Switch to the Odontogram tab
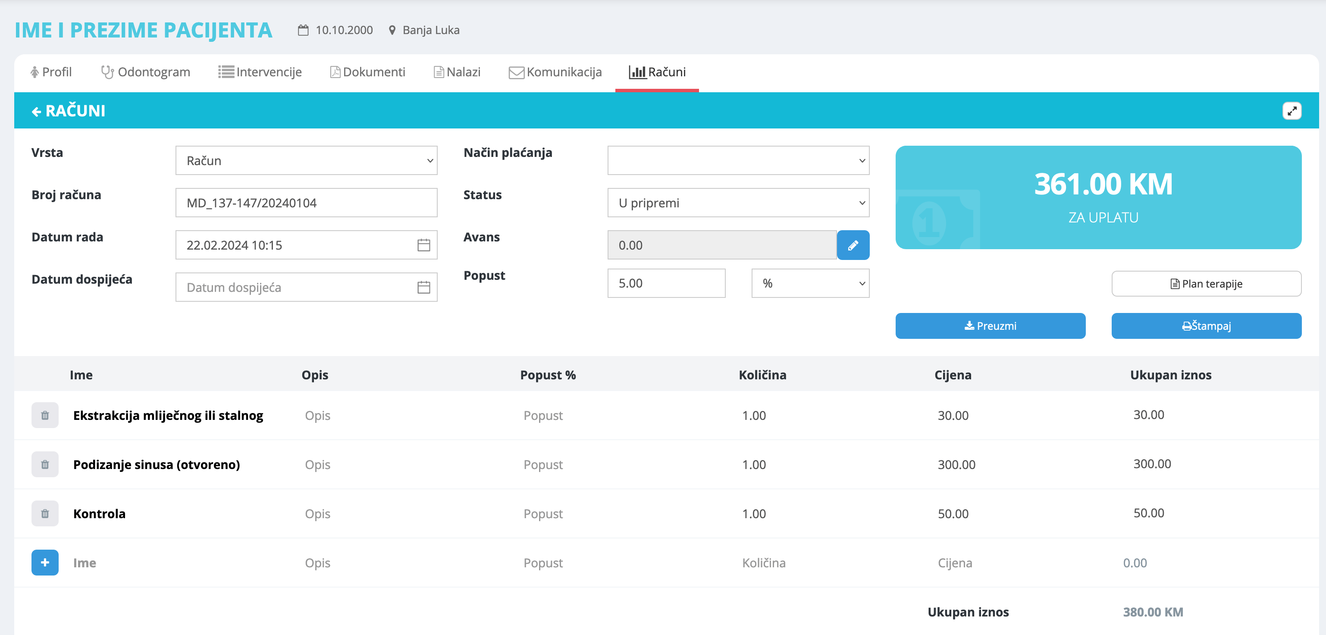Viewport: 1326px width, 635px height. [146, 72]
